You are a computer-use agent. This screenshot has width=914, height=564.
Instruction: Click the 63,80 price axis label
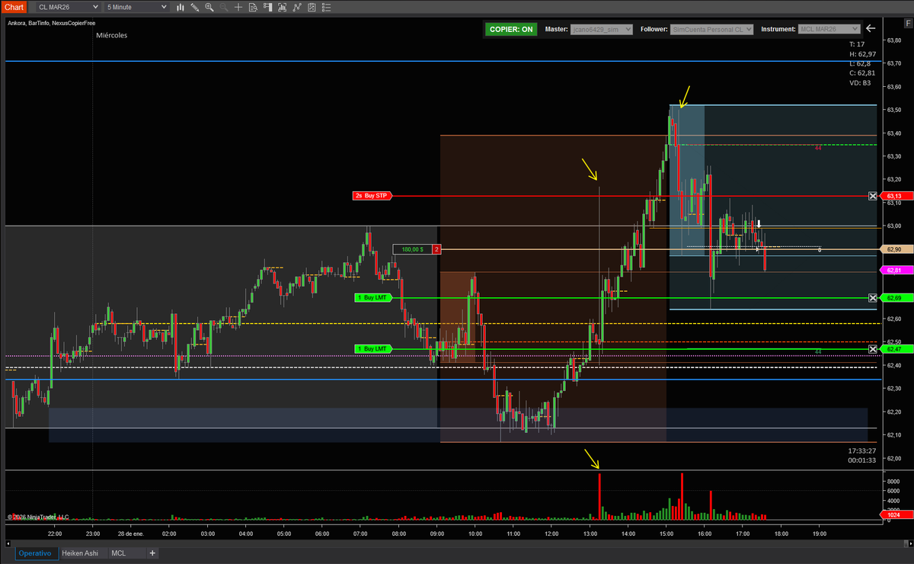(x=895, y=40)
